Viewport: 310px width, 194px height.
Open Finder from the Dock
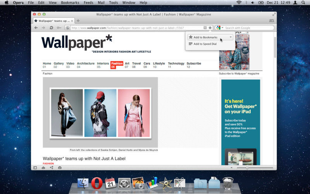click(83, 183)
